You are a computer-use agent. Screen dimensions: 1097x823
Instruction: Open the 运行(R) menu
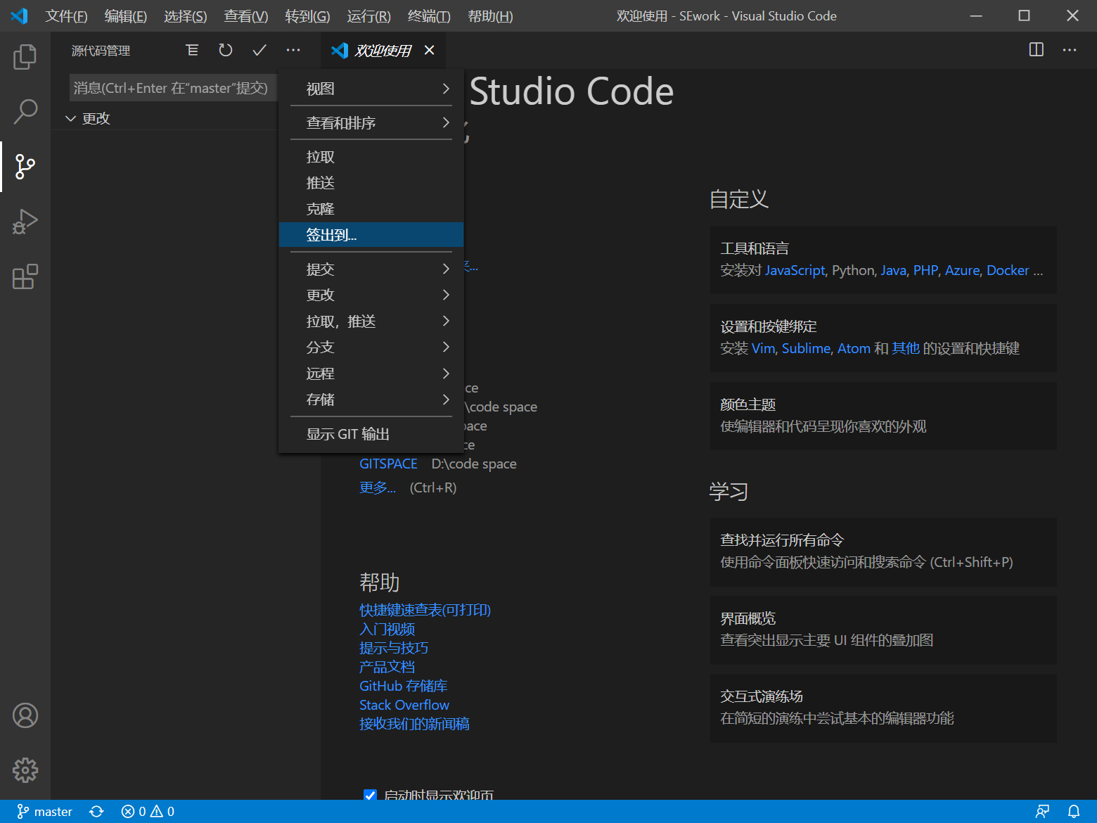pos(368,15)
